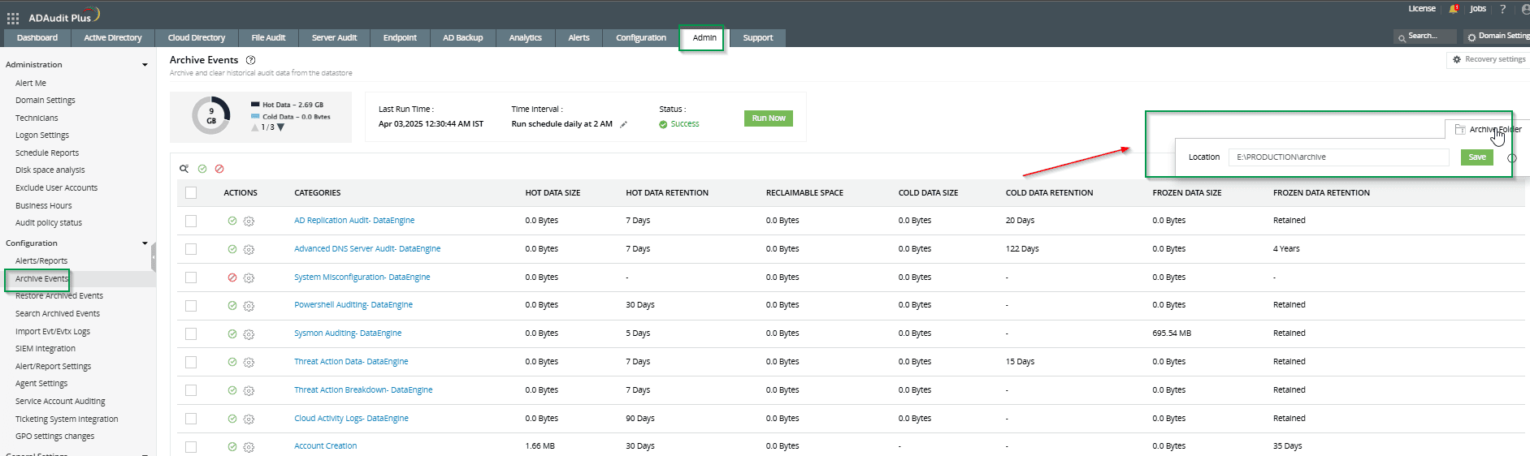Open AD Replication Audit- DataEngine link
Screen dimensions: 1530x456
(x=354, y=221)
